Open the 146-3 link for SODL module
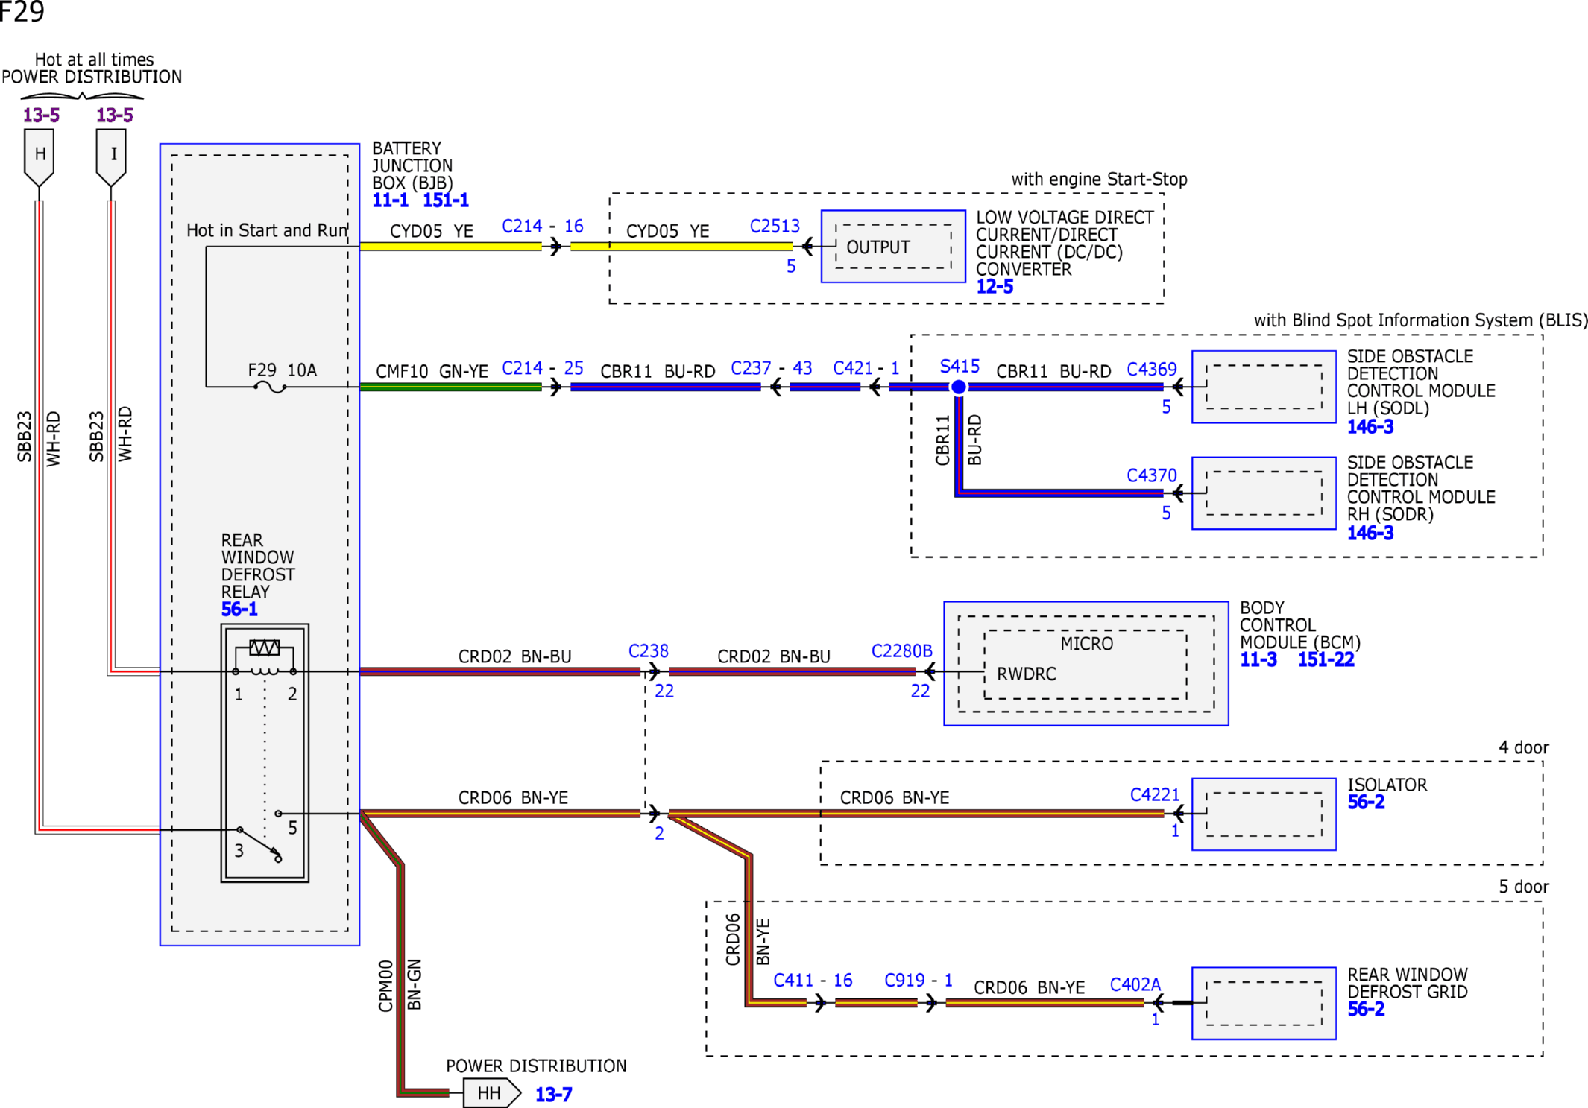The image size is (1588, 1108). click(1370, 427)
